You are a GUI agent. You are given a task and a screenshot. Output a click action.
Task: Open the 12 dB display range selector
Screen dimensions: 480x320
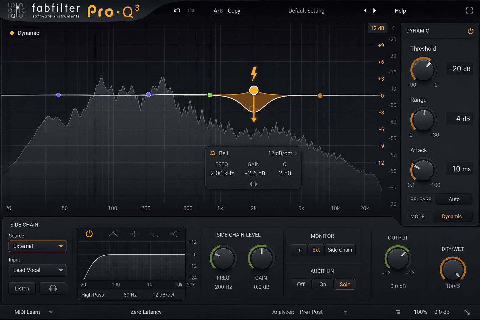tap(377, 28)
